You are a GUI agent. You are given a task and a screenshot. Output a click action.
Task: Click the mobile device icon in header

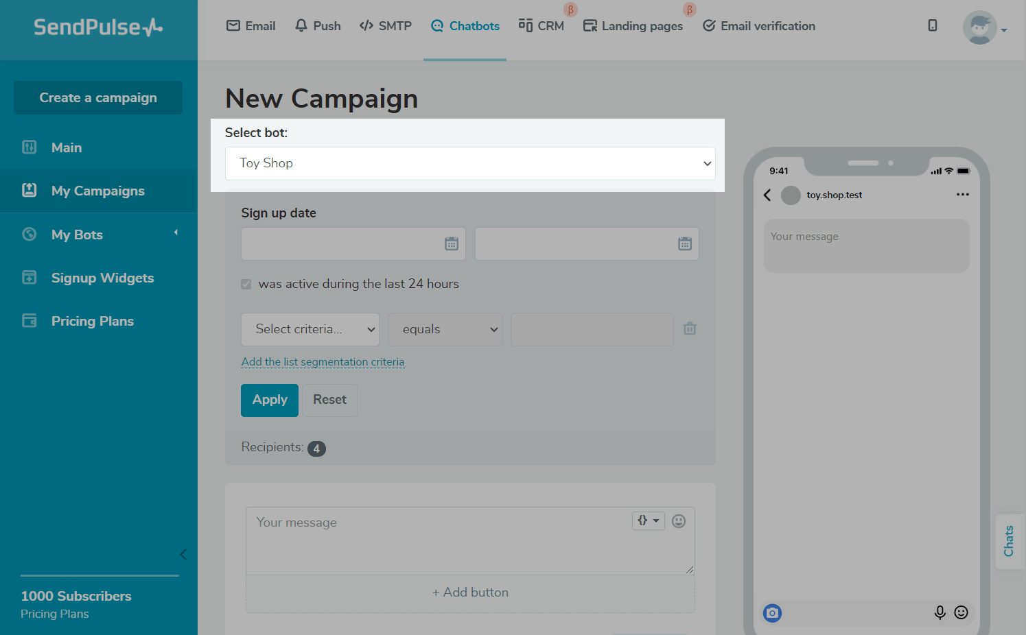[x=933, y=26]
